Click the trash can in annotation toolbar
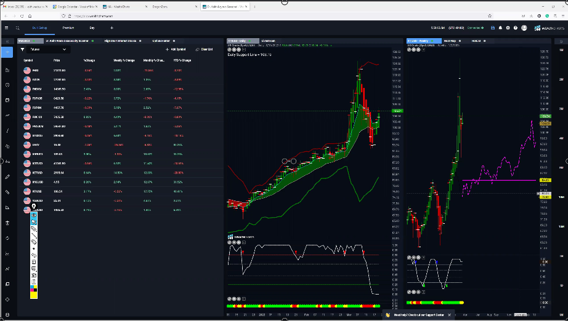Screen dimensions: 568x321 pyautogui.click(x=34, y=262)
